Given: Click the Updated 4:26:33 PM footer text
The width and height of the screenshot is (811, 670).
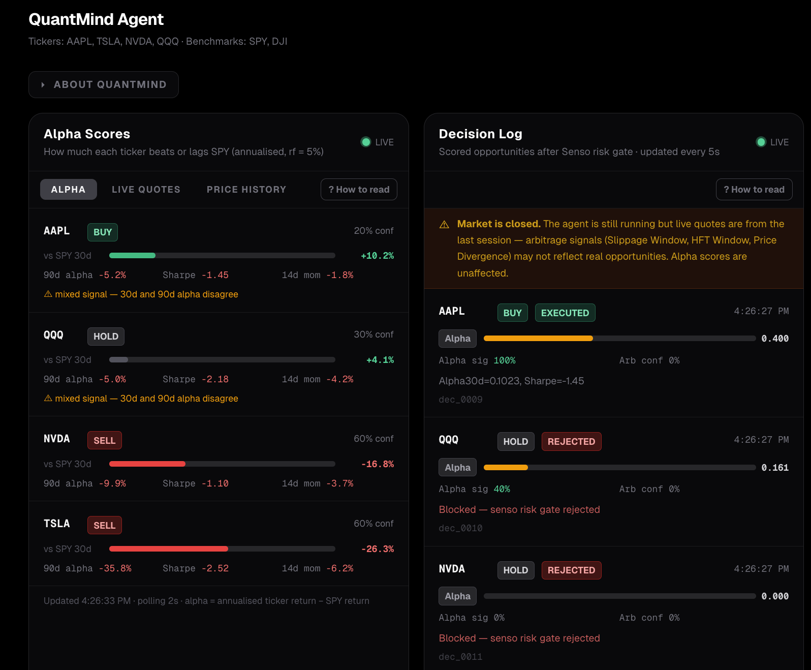Looking at the screenshot, I should coord(206,600).
